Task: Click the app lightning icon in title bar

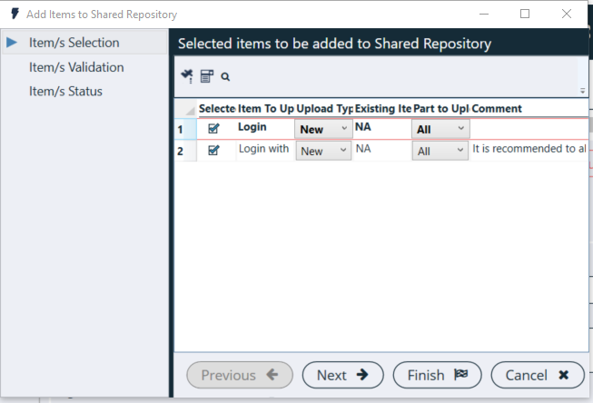Action: [x=14, y=15]
